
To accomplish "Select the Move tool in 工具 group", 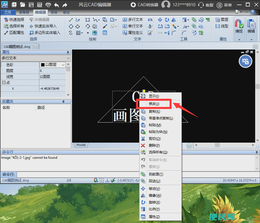I will (x=160, y=20).
